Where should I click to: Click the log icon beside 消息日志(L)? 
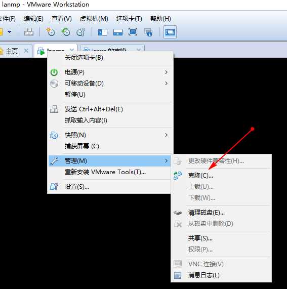click(x=178, y=275)
